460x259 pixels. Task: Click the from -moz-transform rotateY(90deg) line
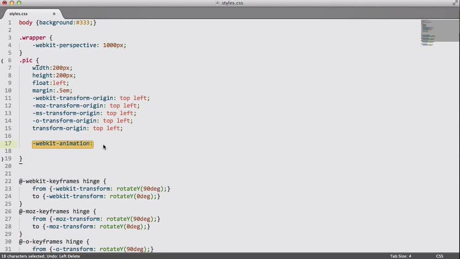click(96, 219)
